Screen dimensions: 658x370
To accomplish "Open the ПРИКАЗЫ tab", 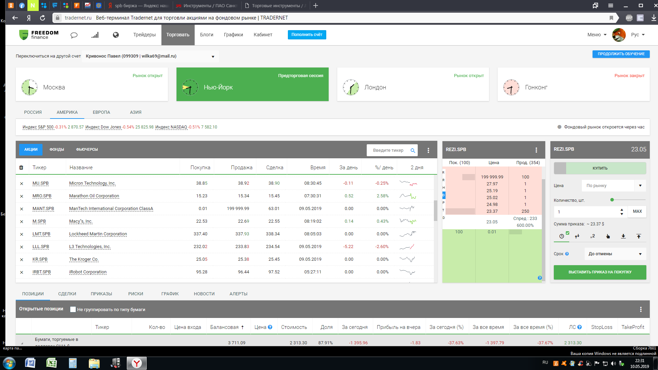I will pyautogui.click(x=101, y=294).
